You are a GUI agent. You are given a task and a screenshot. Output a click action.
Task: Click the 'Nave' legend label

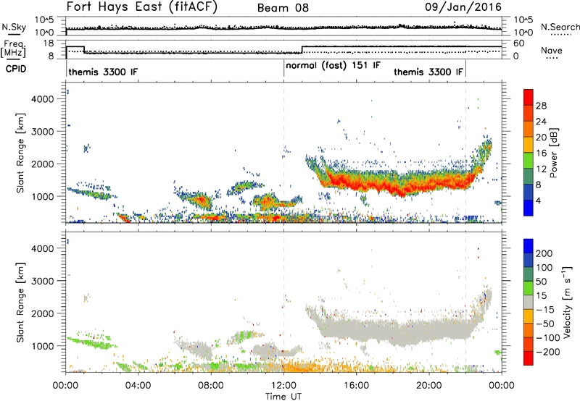(x=552, y=51)
